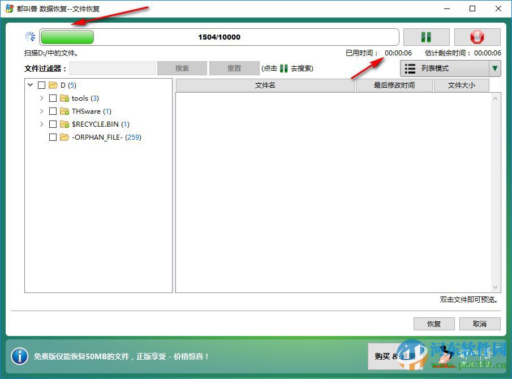512x379 pixels.
Task: Click the spinning scan indicator icon
Action: tap(30, 36)
